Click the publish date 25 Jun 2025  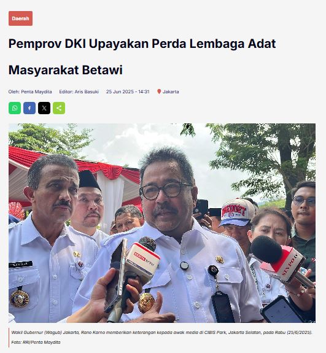[120, 91]
